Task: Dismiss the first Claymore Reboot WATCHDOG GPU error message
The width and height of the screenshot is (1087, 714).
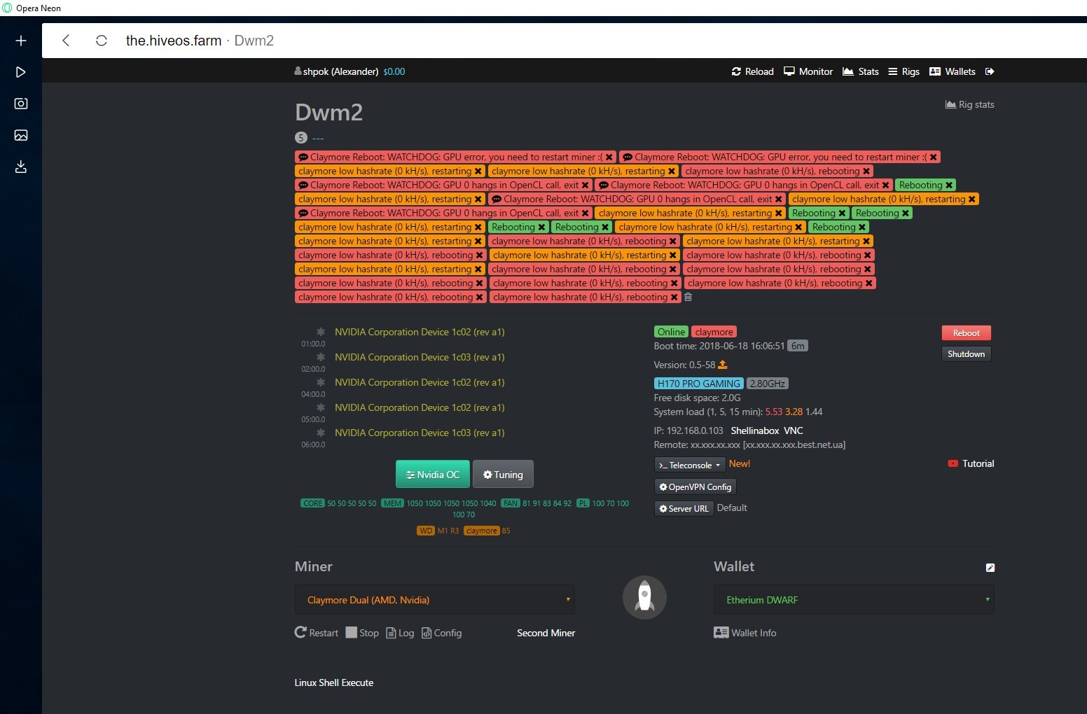Action: (609, 157)
